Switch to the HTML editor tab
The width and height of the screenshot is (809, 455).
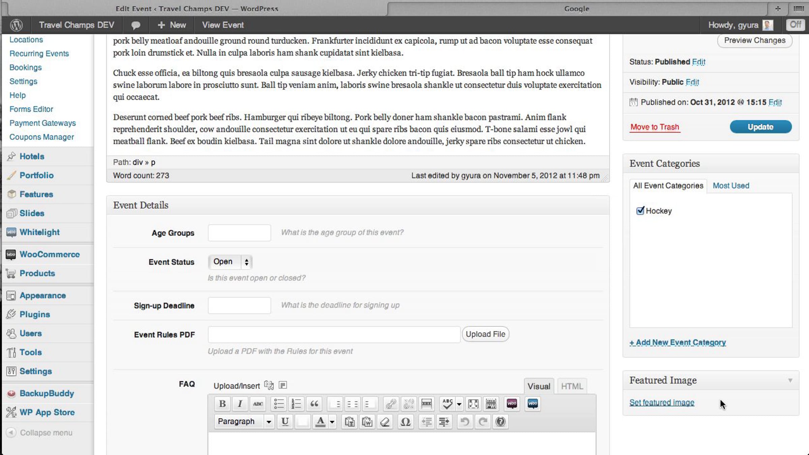pos(572,386)
